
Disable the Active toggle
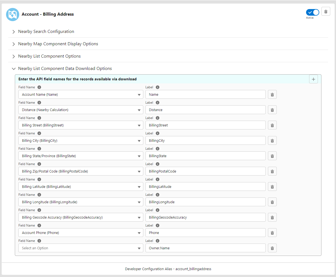click(x=312, y=12)
